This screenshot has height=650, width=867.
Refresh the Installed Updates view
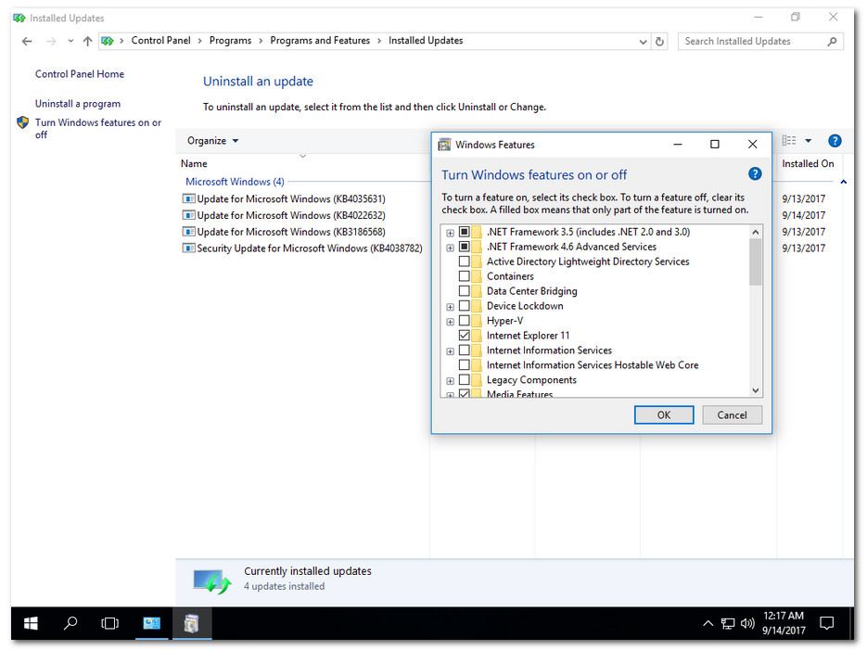pos(659,42)
